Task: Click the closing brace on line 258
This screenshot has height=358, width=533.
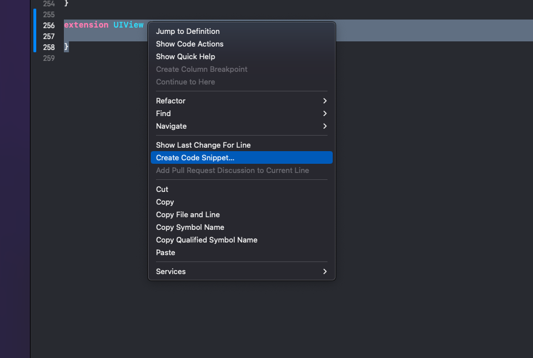Action: tap(66, 47)
